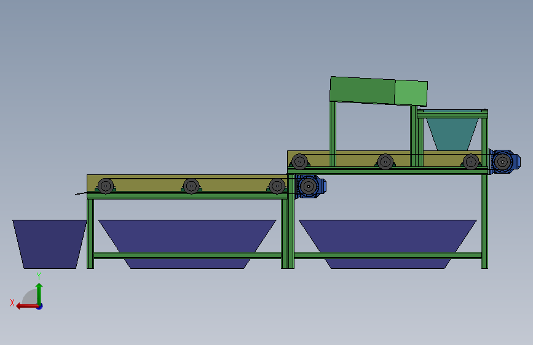Click the green Y label above the triad
Image resolution: width=533 pixels, height=345 pixels.
[x=39, y=276]
